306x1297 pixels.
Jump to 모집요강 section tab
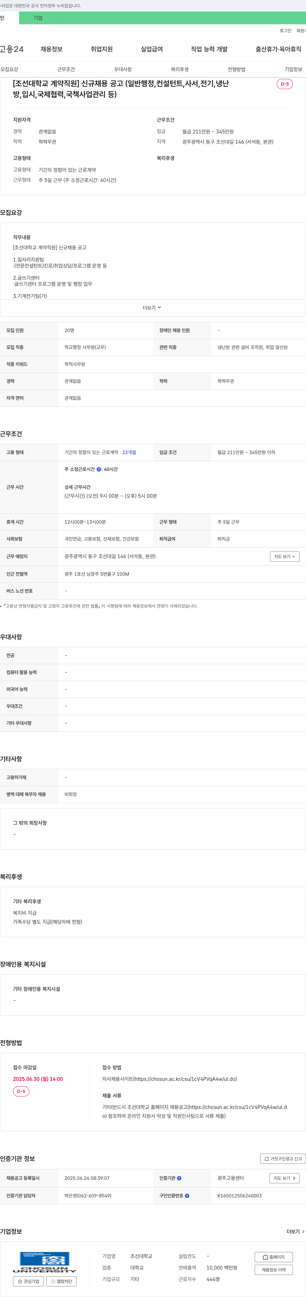(9, 70)
